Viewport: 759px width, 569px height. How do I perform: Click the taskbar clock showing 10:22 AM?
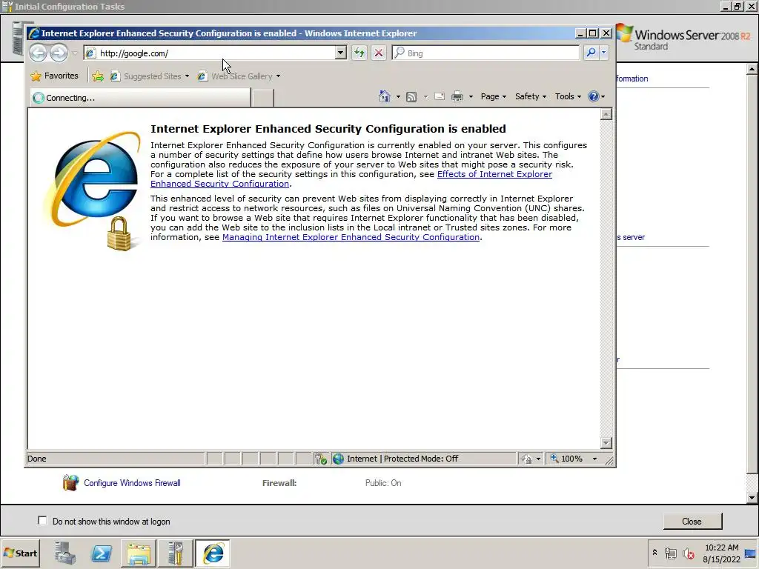coord(721,553)
